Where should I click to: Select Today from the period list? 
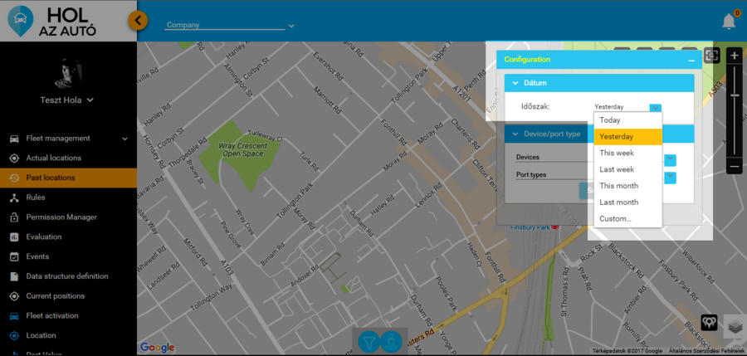tap(610, 120)
